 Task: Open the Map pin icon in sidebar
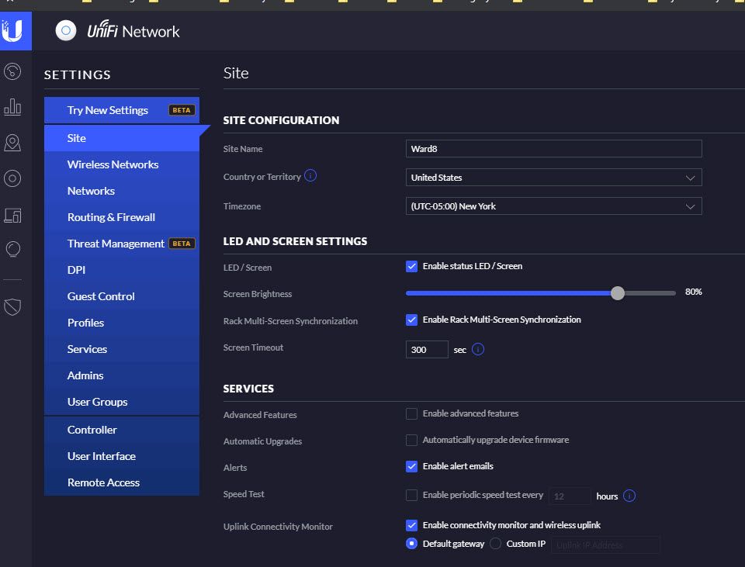[12, 143]
